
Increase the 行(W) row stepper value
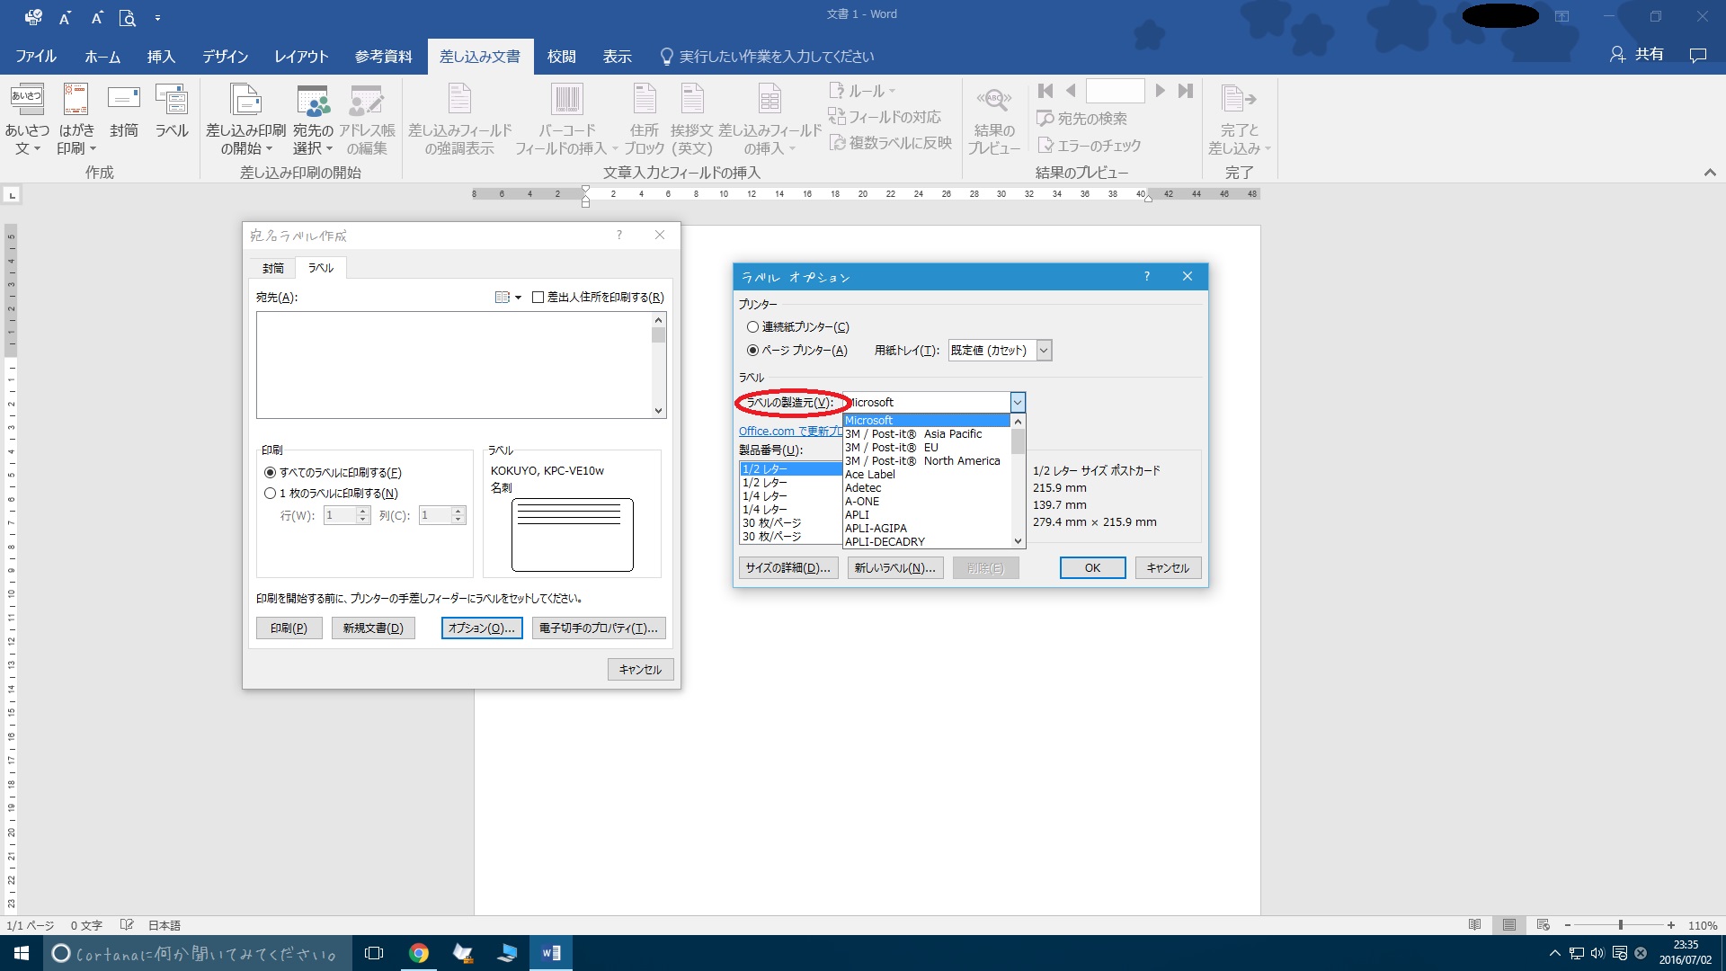point(363,512)
